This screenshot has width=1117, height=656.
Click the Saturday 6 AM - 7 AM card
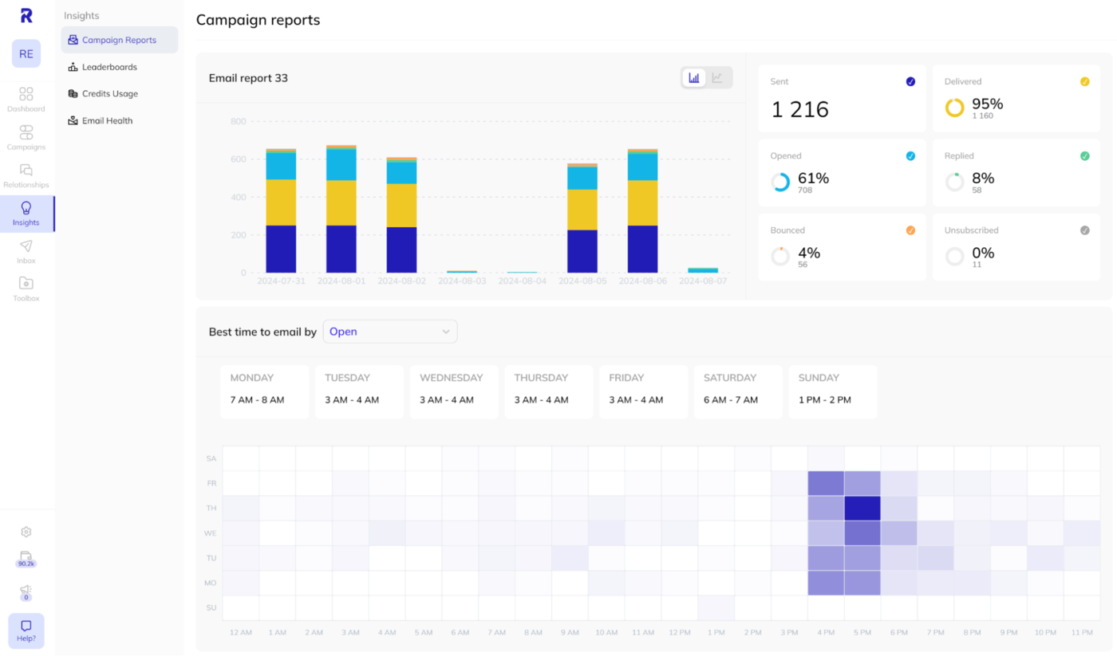738,392
